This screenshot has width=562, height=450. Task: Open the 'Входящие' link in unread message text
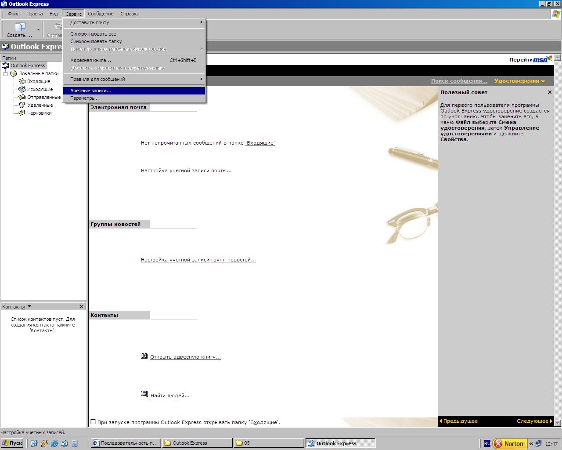(x=260, y=143)
